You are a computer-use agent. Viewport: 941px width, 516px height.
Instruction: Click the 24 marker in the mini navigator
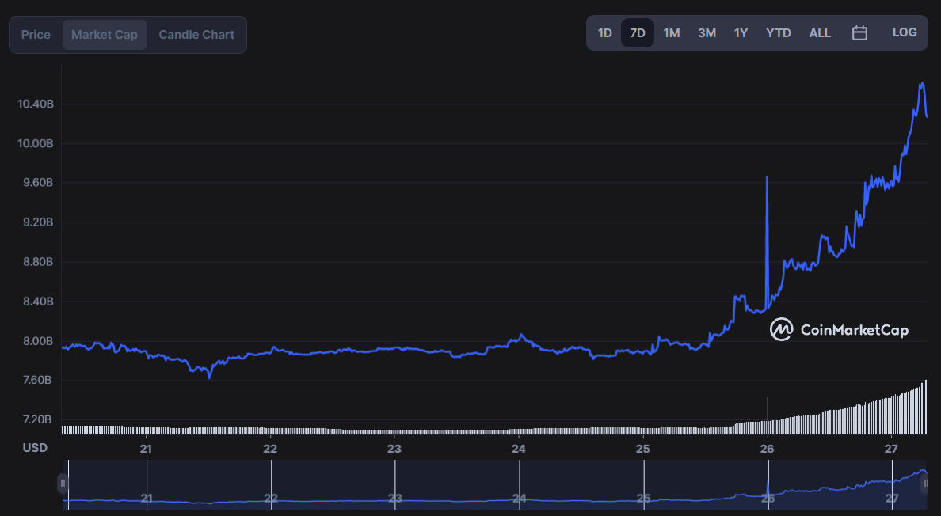coord(519,498)
